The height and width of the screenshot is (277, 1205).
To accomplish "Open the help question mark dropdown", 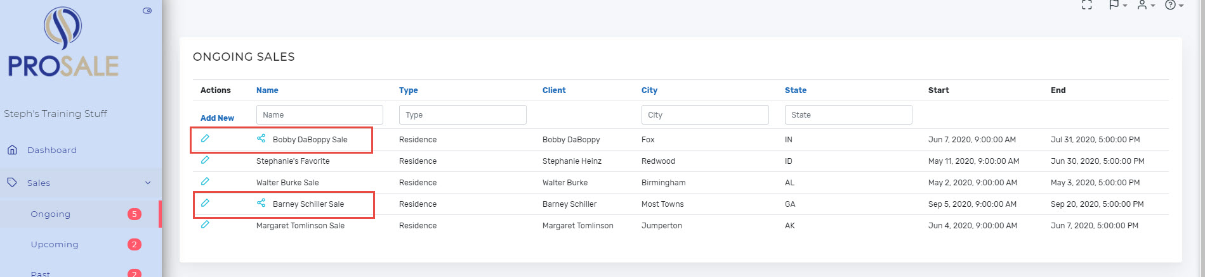I will (1174, 4).
